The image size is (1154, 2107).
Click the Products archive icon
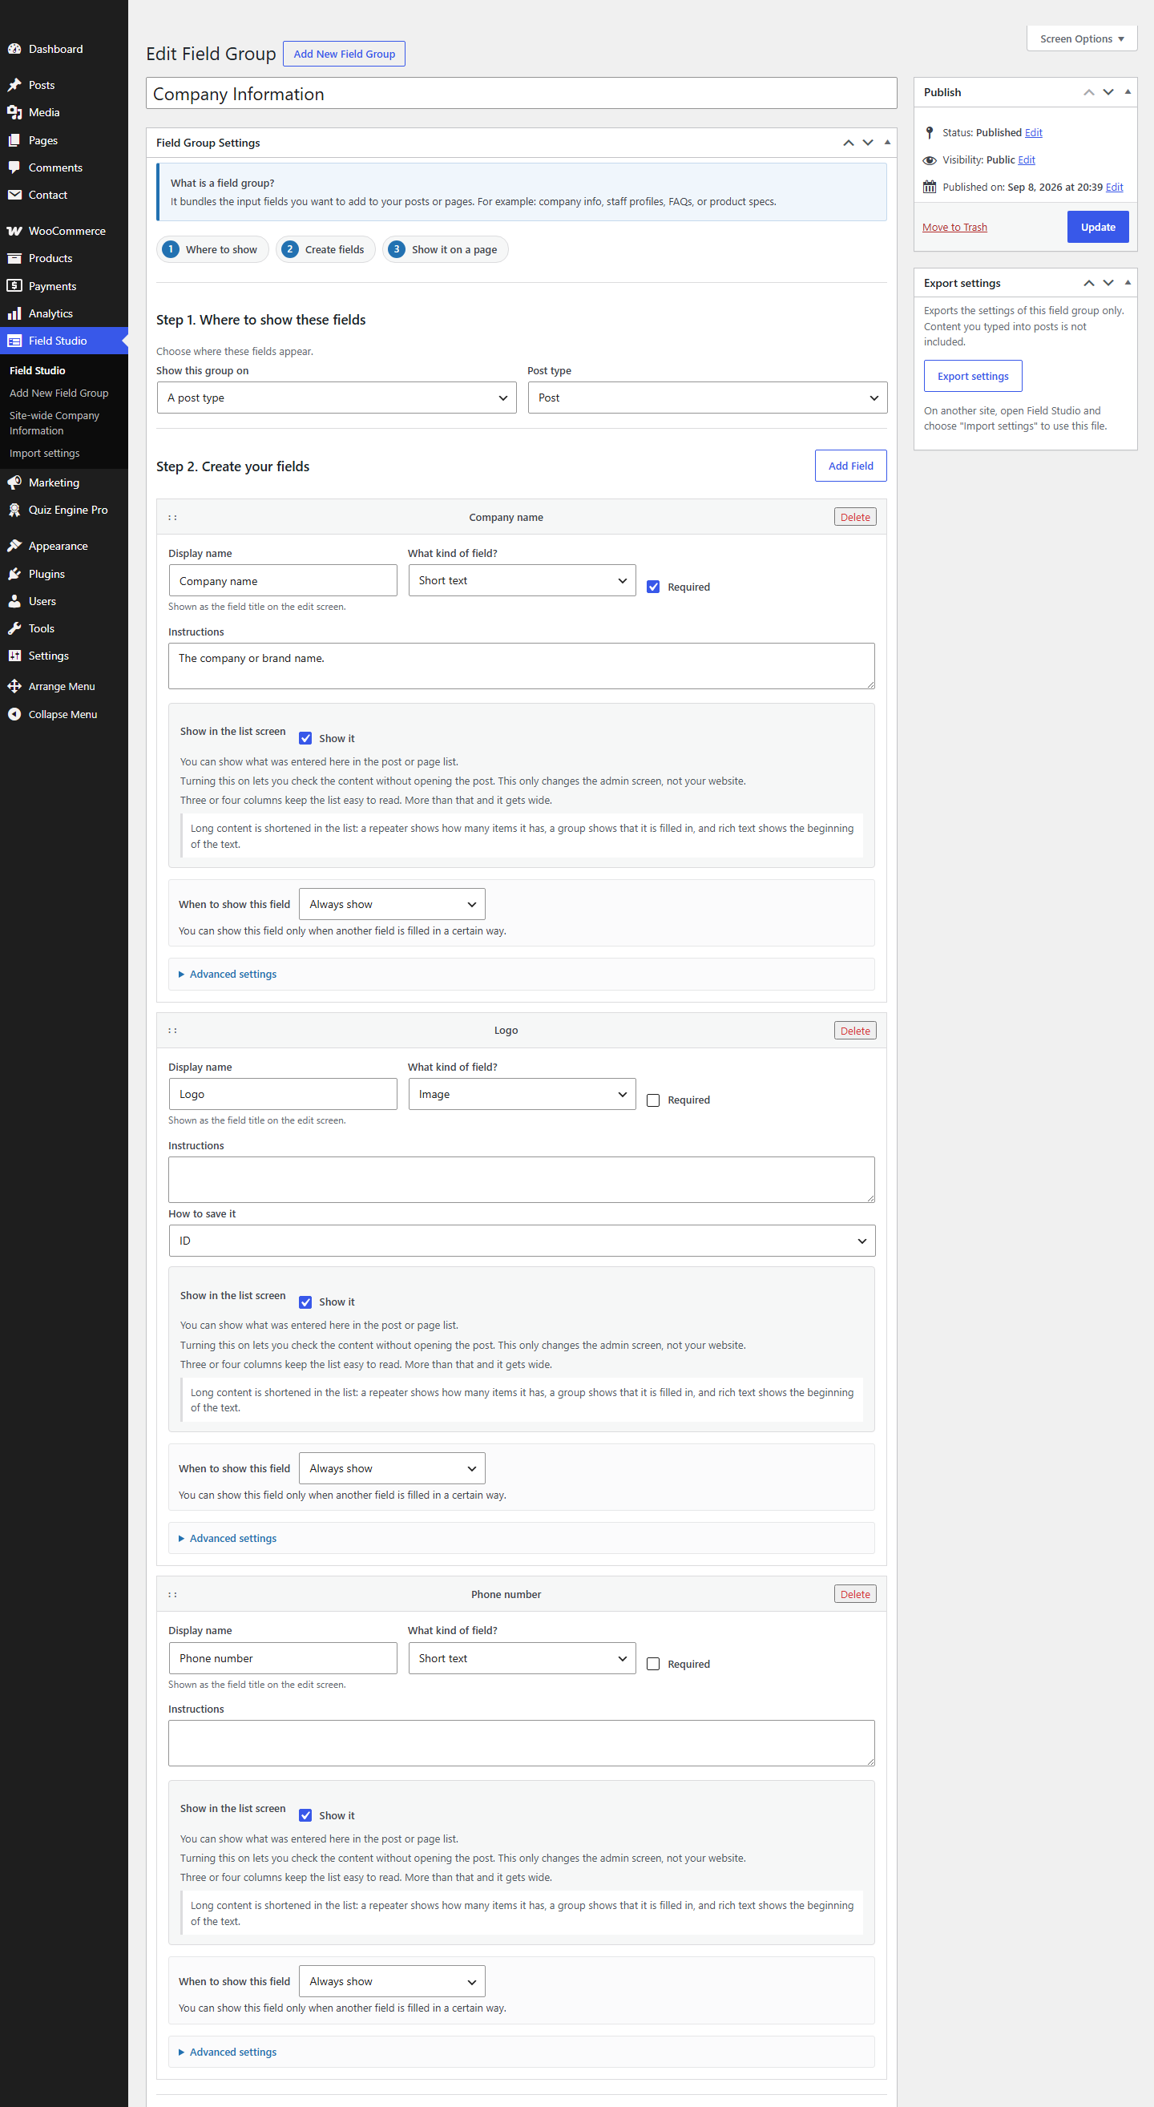pos(14,259)
